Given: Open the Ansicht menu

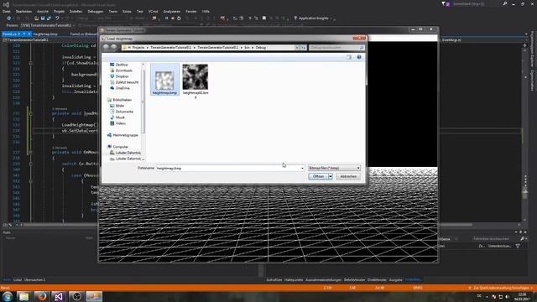Looking at the screenshot, I should click(x=43, y=11).
